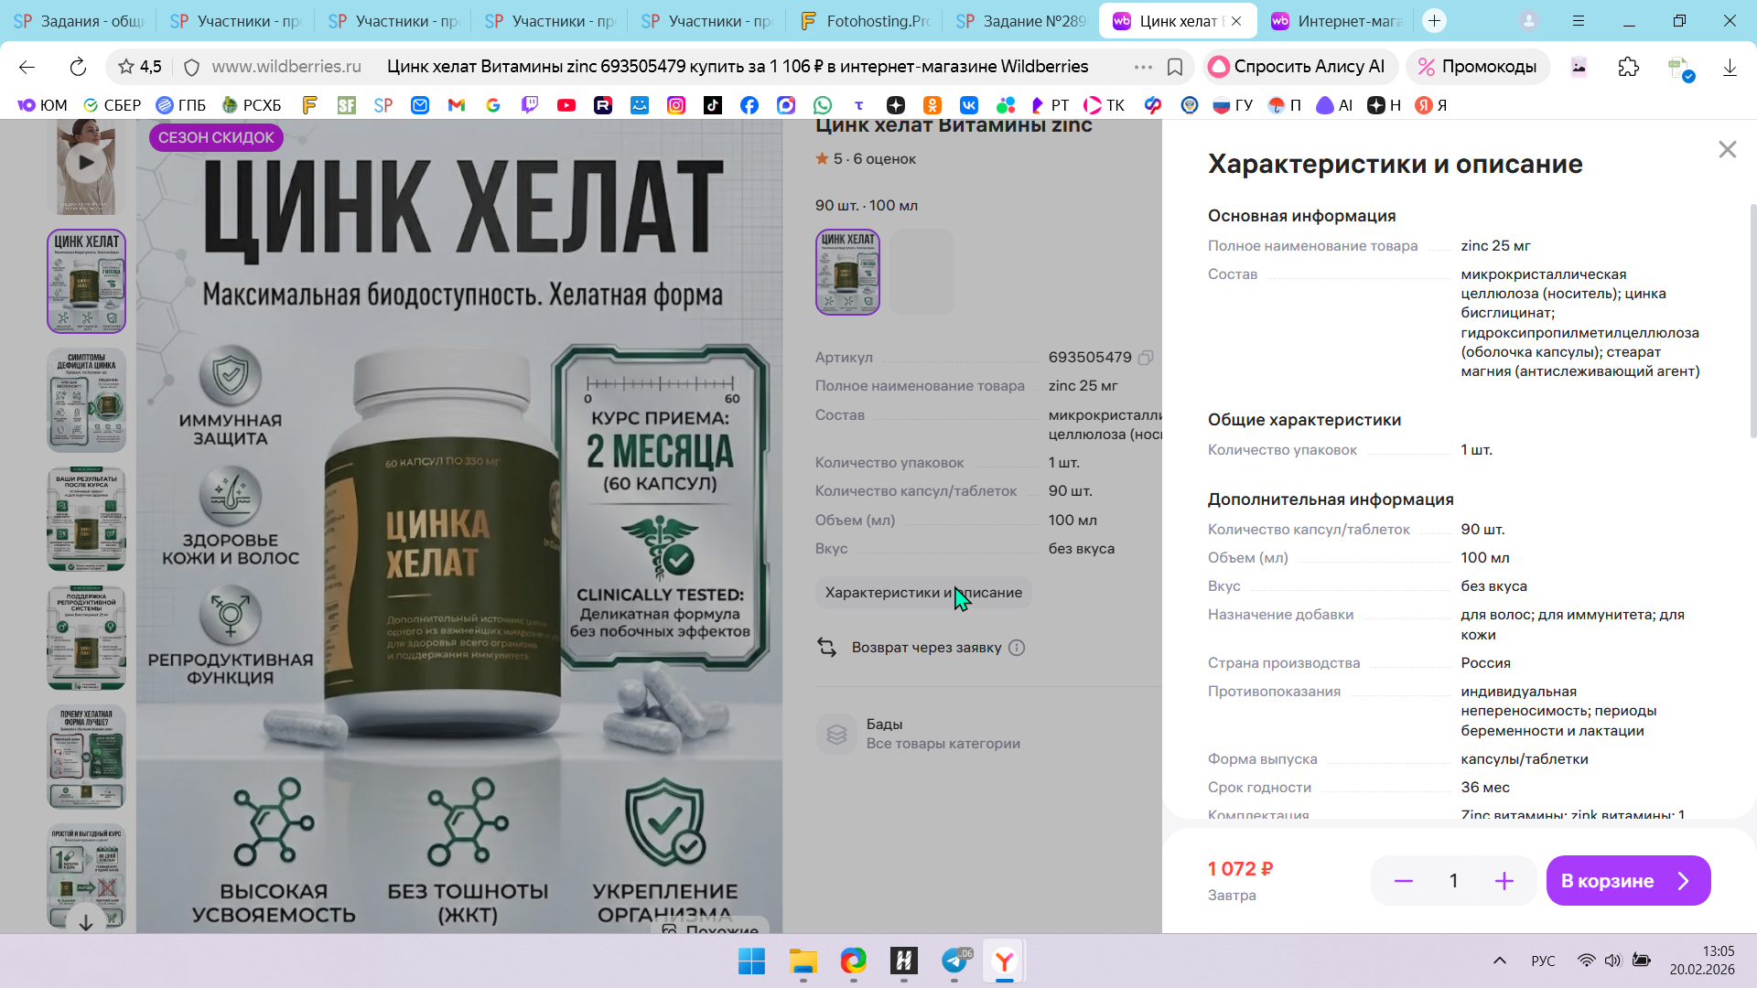Decrease quantity with minus button
This screenshot has width=1757, height=988.
pos(1403,881)
